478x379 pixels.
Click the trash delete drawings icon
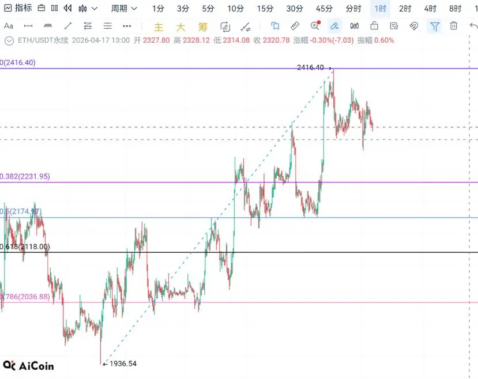pyautogui.click(x=454, y=26)
